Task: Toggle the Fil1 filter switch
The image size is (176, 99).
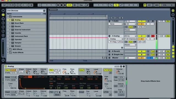Action: click(51, 70)
